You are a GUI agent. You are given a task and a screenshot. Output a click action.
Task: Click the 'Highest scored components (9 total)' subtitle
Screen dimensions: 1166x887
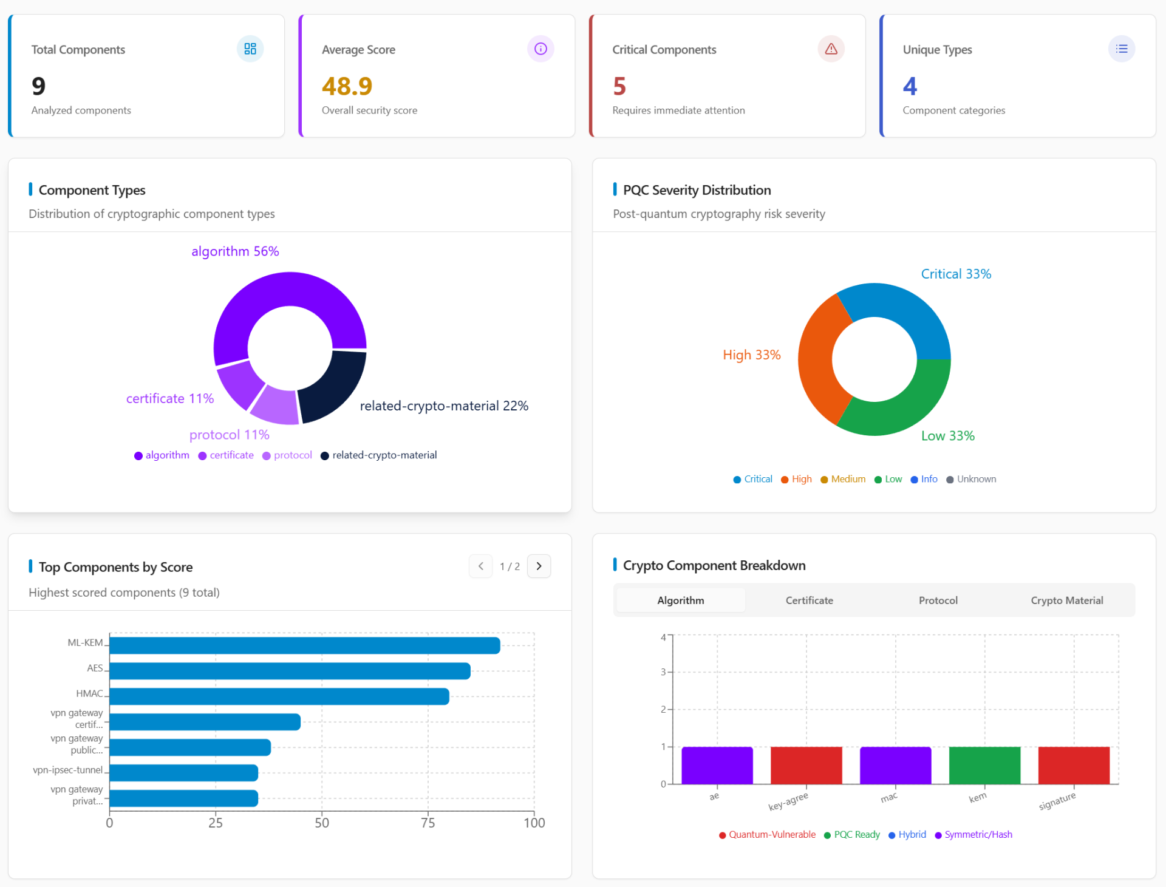click(124, 593)
